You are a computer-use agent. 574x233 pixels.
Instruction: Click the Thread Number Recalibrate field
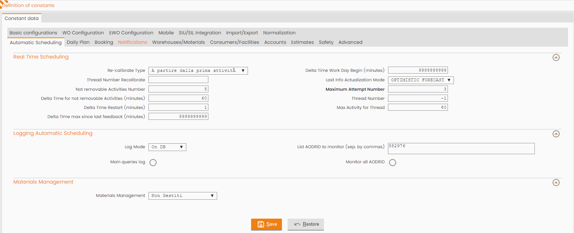[x=178, y=80]
